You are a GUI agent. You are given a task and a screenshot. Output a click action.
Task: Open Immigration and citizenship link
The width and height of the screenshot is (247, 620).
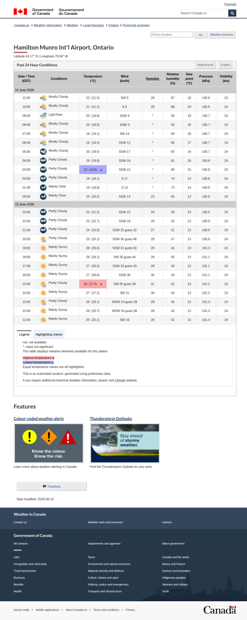click(31, 564)
